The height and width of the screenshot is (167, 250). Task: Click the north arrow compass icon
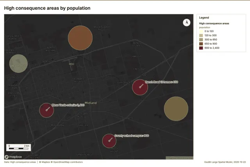pos(187,23)
